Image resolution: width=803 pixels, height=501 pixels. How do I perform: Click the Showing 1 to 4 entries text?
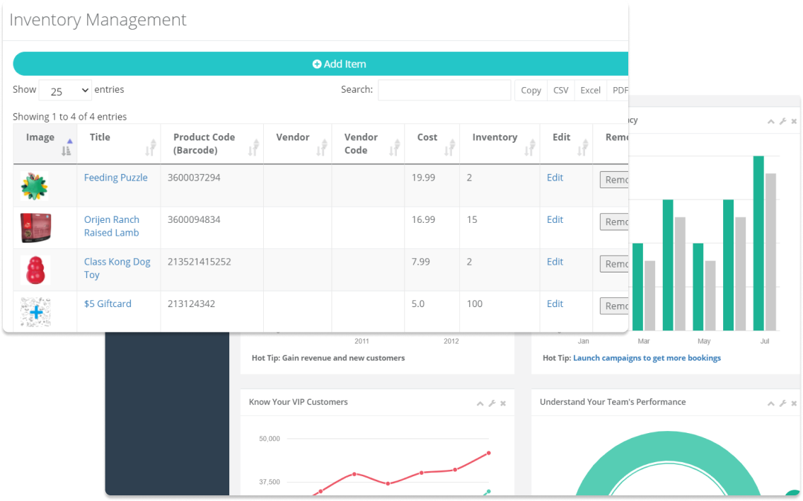[69, 117]
